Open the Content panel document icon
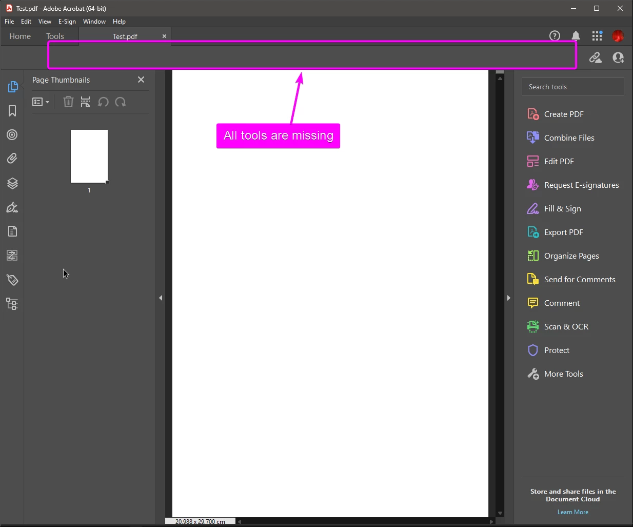The image size is (633, 527). pos(12,231)
